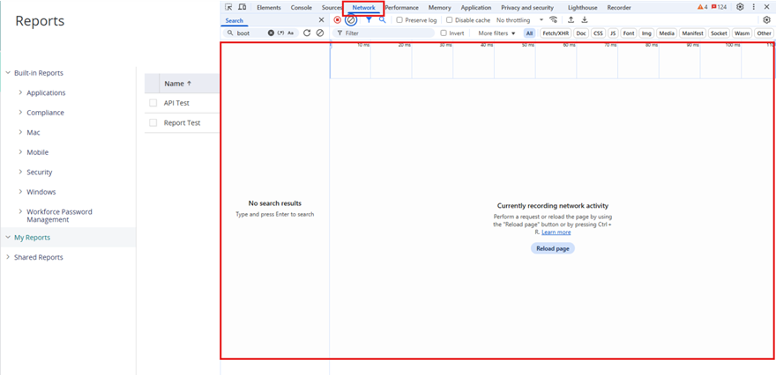Select My Reports in the sidebar

32,237
